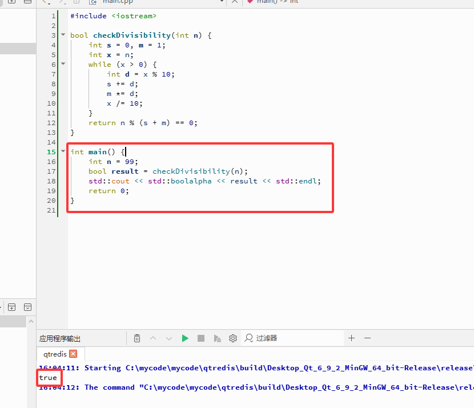The image size is (474, 408).
Task: Click 'm *= d;' statement
Action: tap(122, 94)
